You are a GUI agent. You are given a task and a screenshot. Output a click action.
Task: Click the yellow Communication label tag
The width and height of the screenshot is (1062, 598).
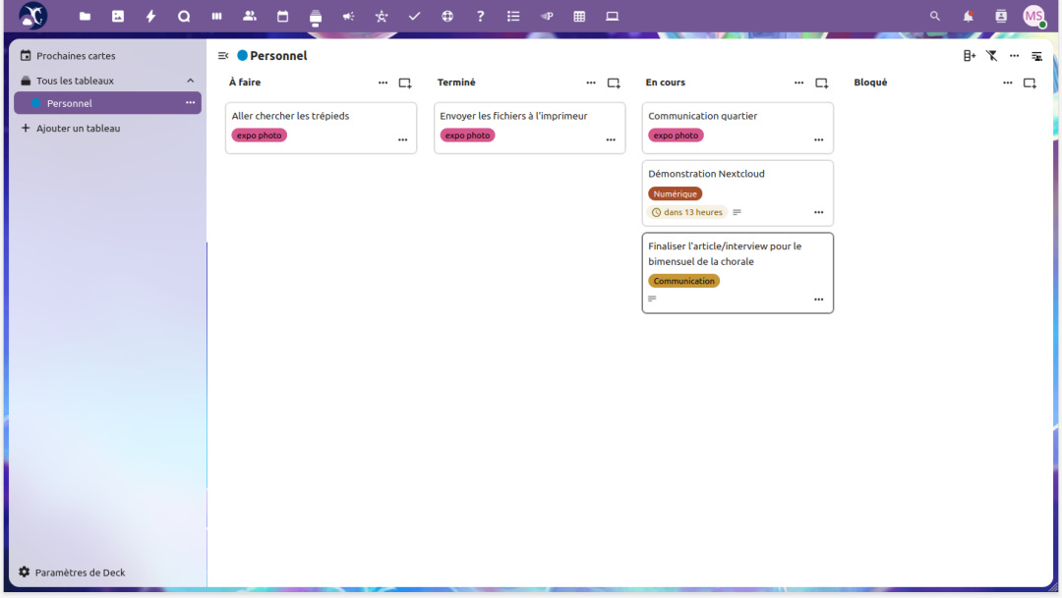(x=684, y=281)
